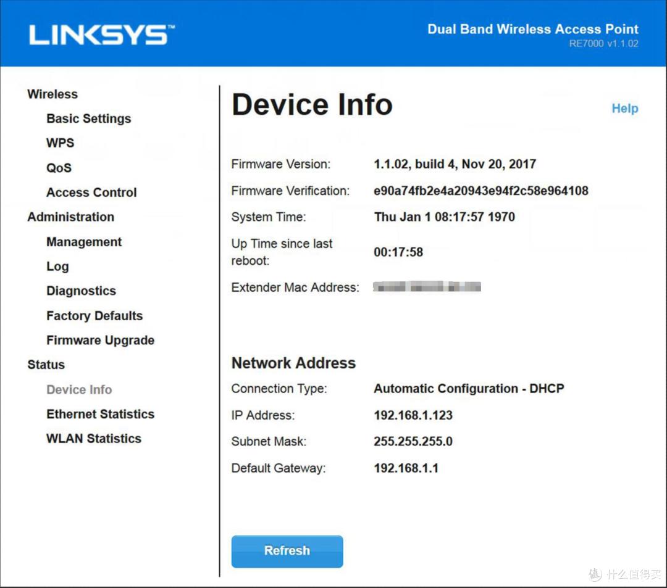Click the LINKSYS logo
The width and height of the screenshot is (667, 588).
[x=101, y=34]
